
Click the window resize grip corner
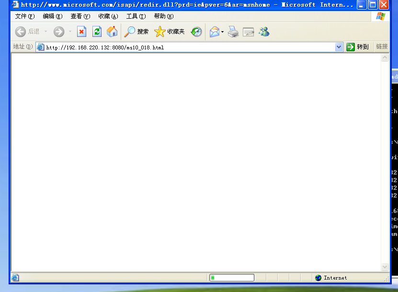(387, 279)
